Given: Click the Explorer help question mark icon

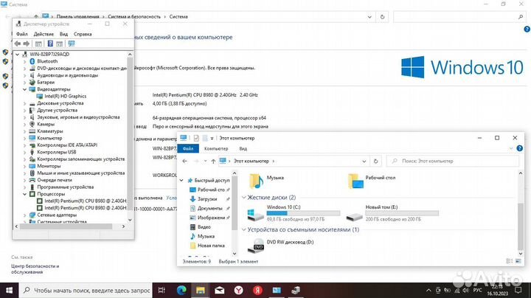Looking at the screenshot, I should [519, 148].
